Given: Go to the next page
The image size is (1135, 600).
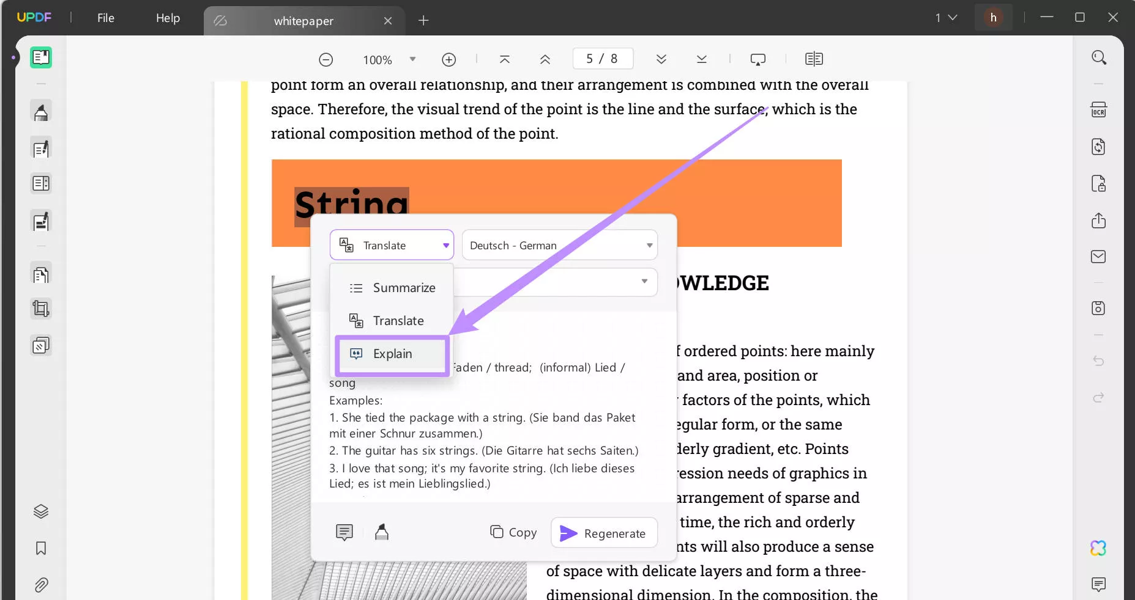Looking at the screenshot, I should (x=661, y=59).
